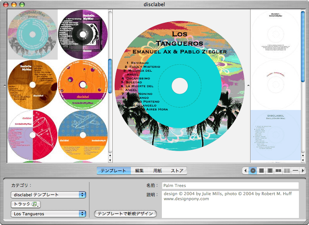Image resolution: width=309 pixels, height=225 pixels.
Task: Click the 名前 field showing Palm Trees
Action: click(230, 185)
